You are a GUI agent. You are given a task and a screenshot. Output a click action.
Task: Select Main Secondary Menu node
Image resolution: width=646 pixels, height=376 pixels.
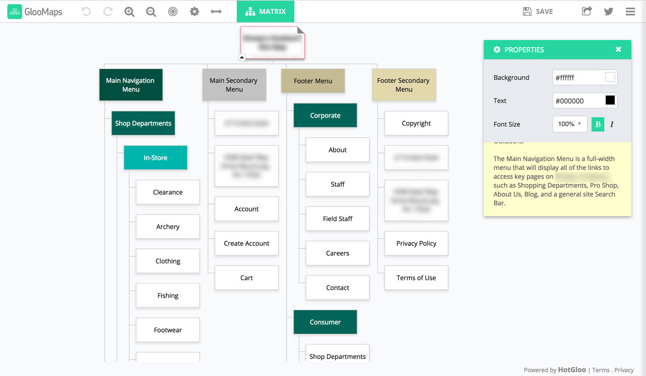[234, 85]
